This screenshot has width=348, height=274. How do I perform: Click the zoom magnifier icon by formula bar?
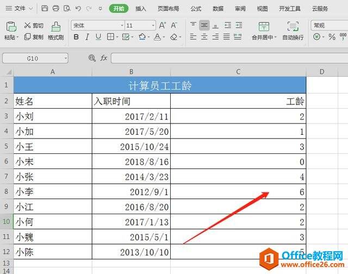(x=92, y=58)
